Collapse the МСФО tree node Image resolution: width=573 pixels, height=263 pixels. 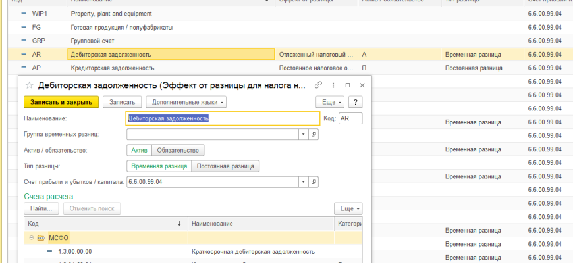pyautogui.click(x=31, y=238)
